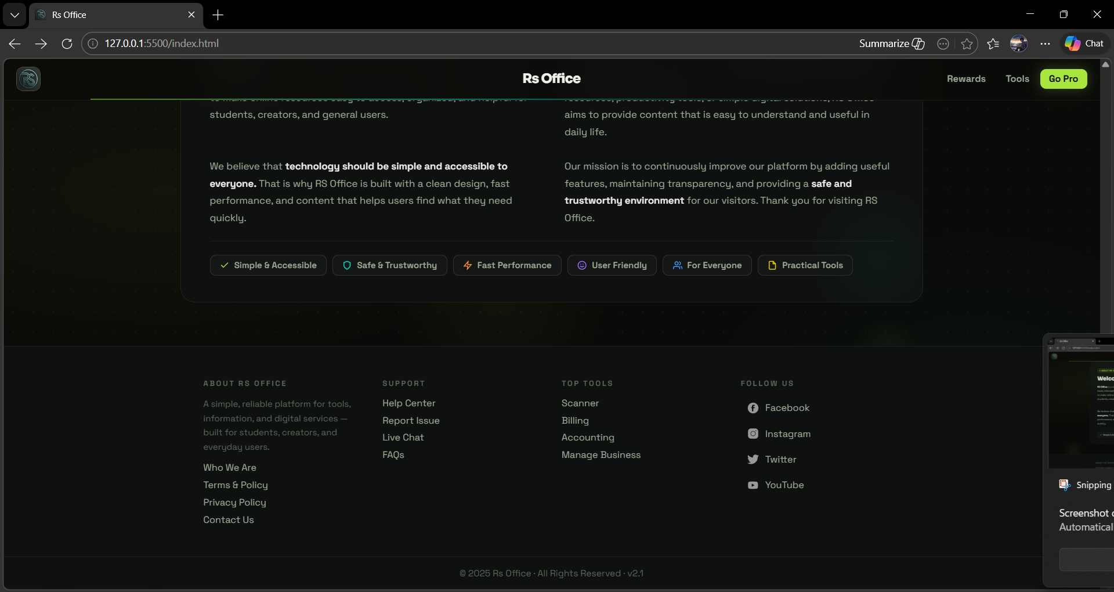1114x592 pixels.
Task: Open the Terms & Policy link
Action: pyautogui.click(x=236, y=485)
